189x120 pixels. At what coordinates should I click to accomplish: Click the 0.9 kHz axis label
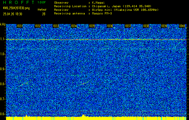[x=2, y=69]
